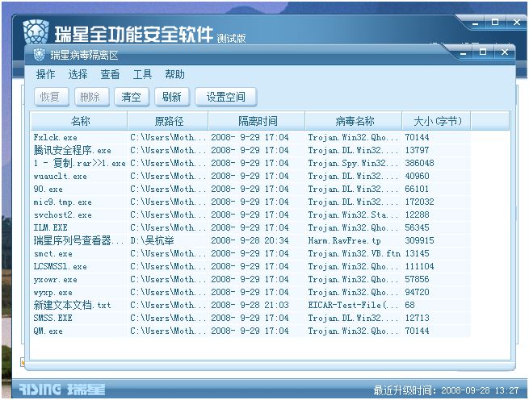Minimize the main 瑞星全功能安全软件 window
The height and width of the screenshot is (400, 529).
click(x=475, y=23)
